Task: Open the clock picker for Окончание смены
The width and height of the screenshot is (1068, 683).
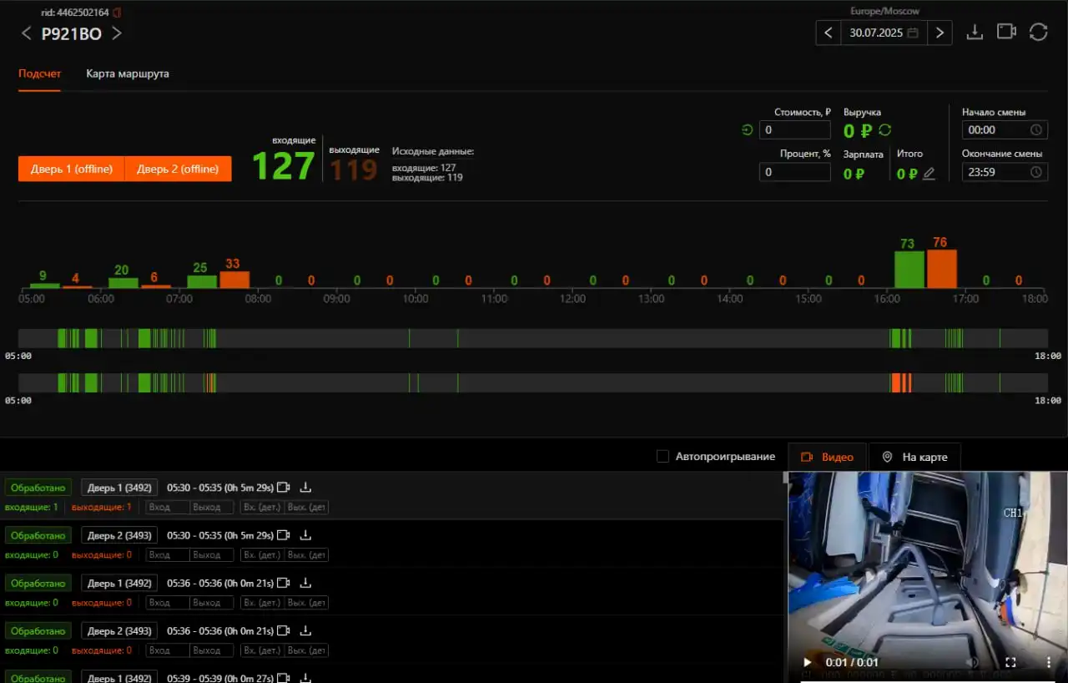Action: point(1035,172)
